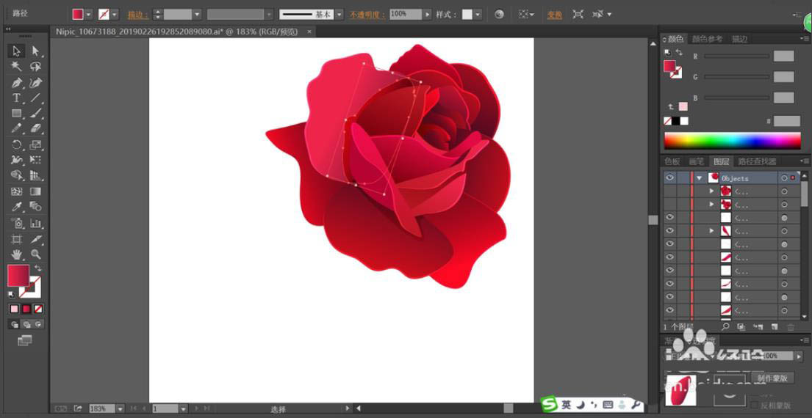Screen dimensions: 812x418
Task: Select the Warp/Width tool
Action: pyautogui.click(x=17, y=160)
